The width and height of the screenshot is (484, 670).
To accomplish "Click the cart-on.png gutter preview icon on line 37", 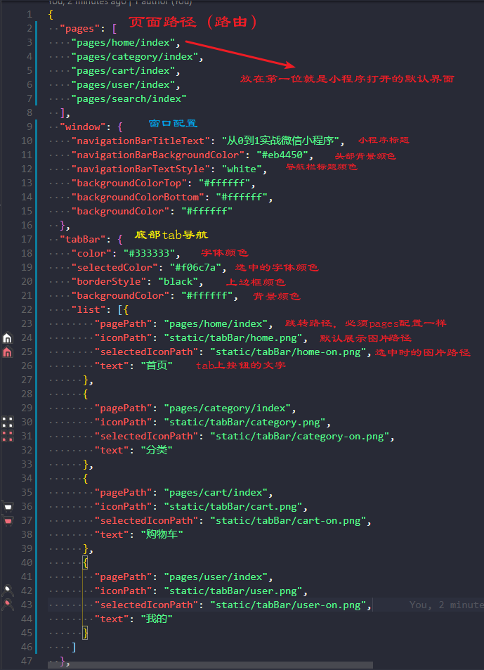I will [7, 521].
